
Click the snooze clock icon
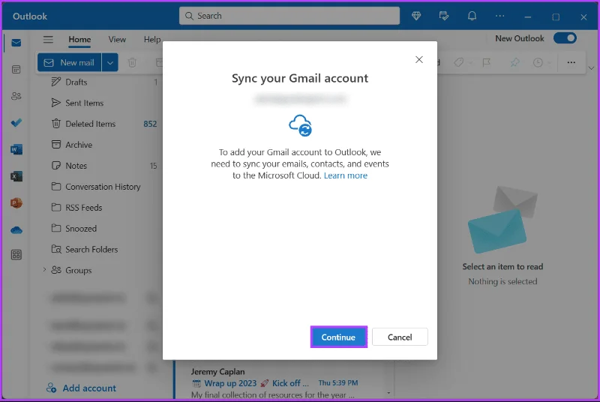tap(538, 62)
